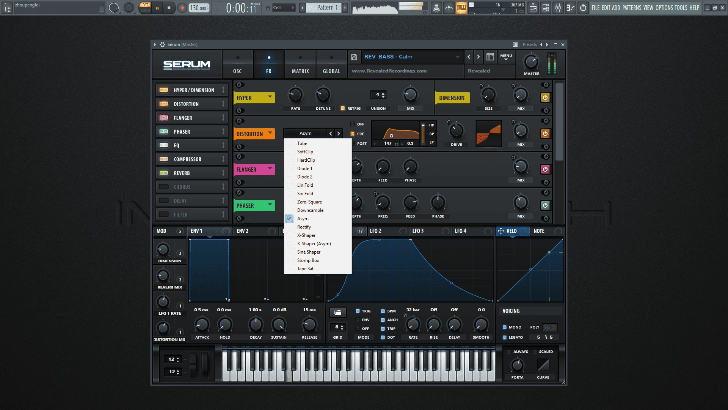Toggle the LEGATO checkbox
Image resolution: width=728 pixels, height=410 pixels.
coord(504,337)
